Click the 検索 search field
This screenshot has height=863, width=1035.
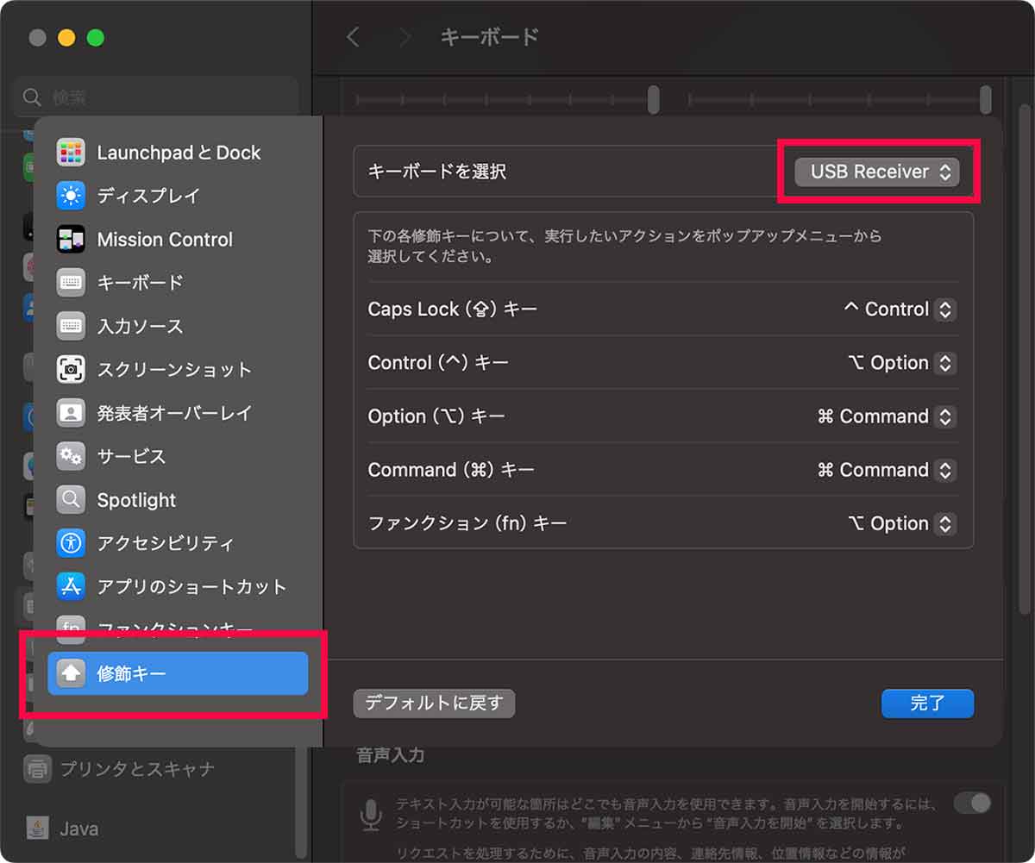pos(155,97)
